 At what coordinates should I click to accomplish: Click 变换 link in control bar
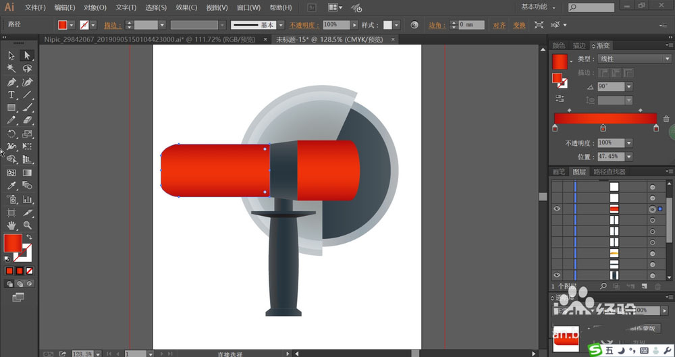519,26
